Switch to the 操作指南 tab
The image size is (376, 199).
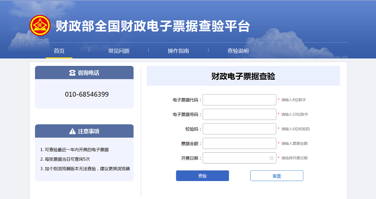[x=178, y=51]
